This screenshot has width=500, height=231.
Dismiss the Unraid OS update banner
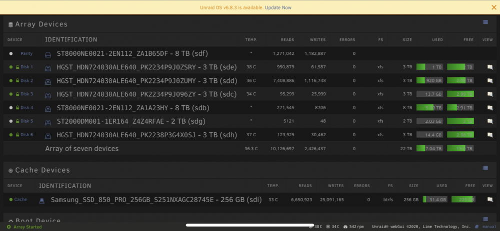click(x=493, y=7)
